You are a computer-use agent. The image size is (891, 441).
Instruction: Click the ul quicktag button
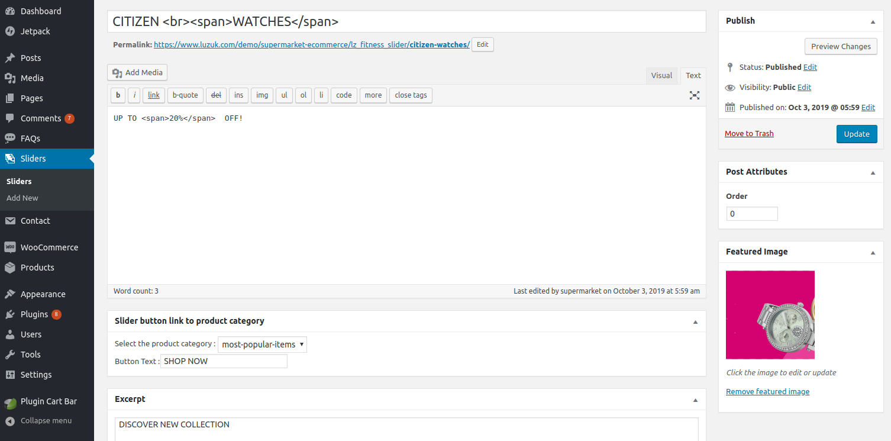pos(284,95)
